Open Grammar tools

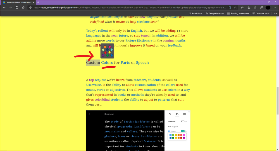pyautogui.click(x=261, y=13)
